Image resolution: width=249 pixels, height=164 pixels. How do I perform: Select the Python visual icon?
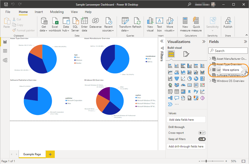tap(196, 91)
